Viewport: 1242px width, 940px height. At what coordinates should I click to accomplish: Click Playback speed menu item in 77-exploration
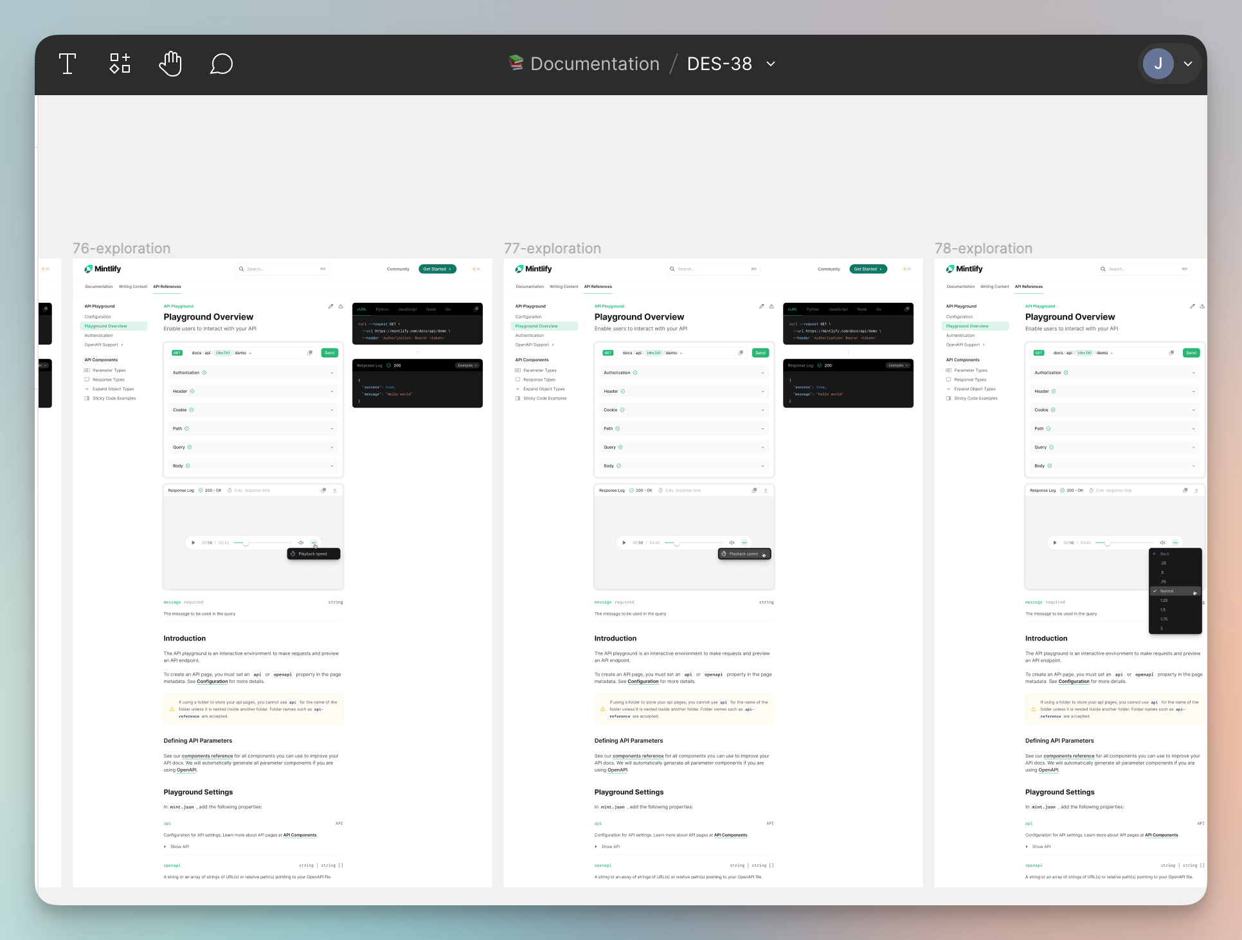coord(744,554)
